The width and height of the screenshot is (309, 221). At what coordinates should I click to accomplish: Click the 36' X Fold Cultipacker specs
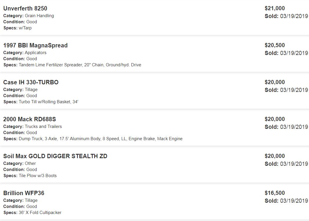click(x=40, y=213)
